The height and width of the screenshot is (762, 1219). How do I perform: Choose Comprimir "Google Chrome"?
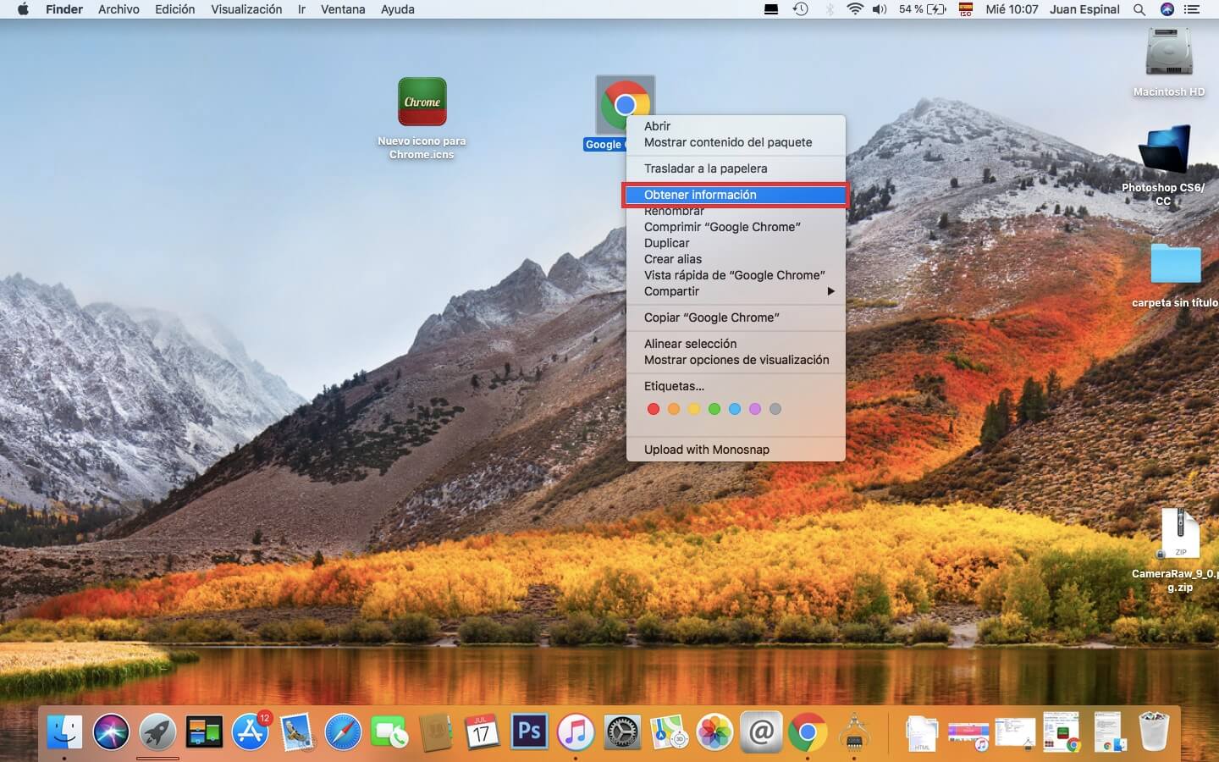[736, 227]
